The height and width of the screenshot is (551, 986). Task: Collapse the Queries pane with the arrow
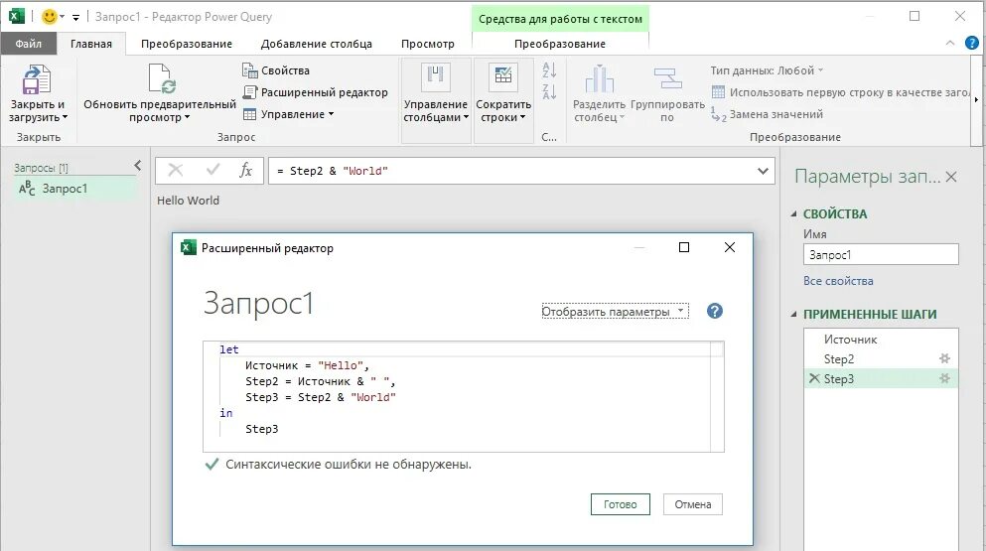[x=138, y=166]
